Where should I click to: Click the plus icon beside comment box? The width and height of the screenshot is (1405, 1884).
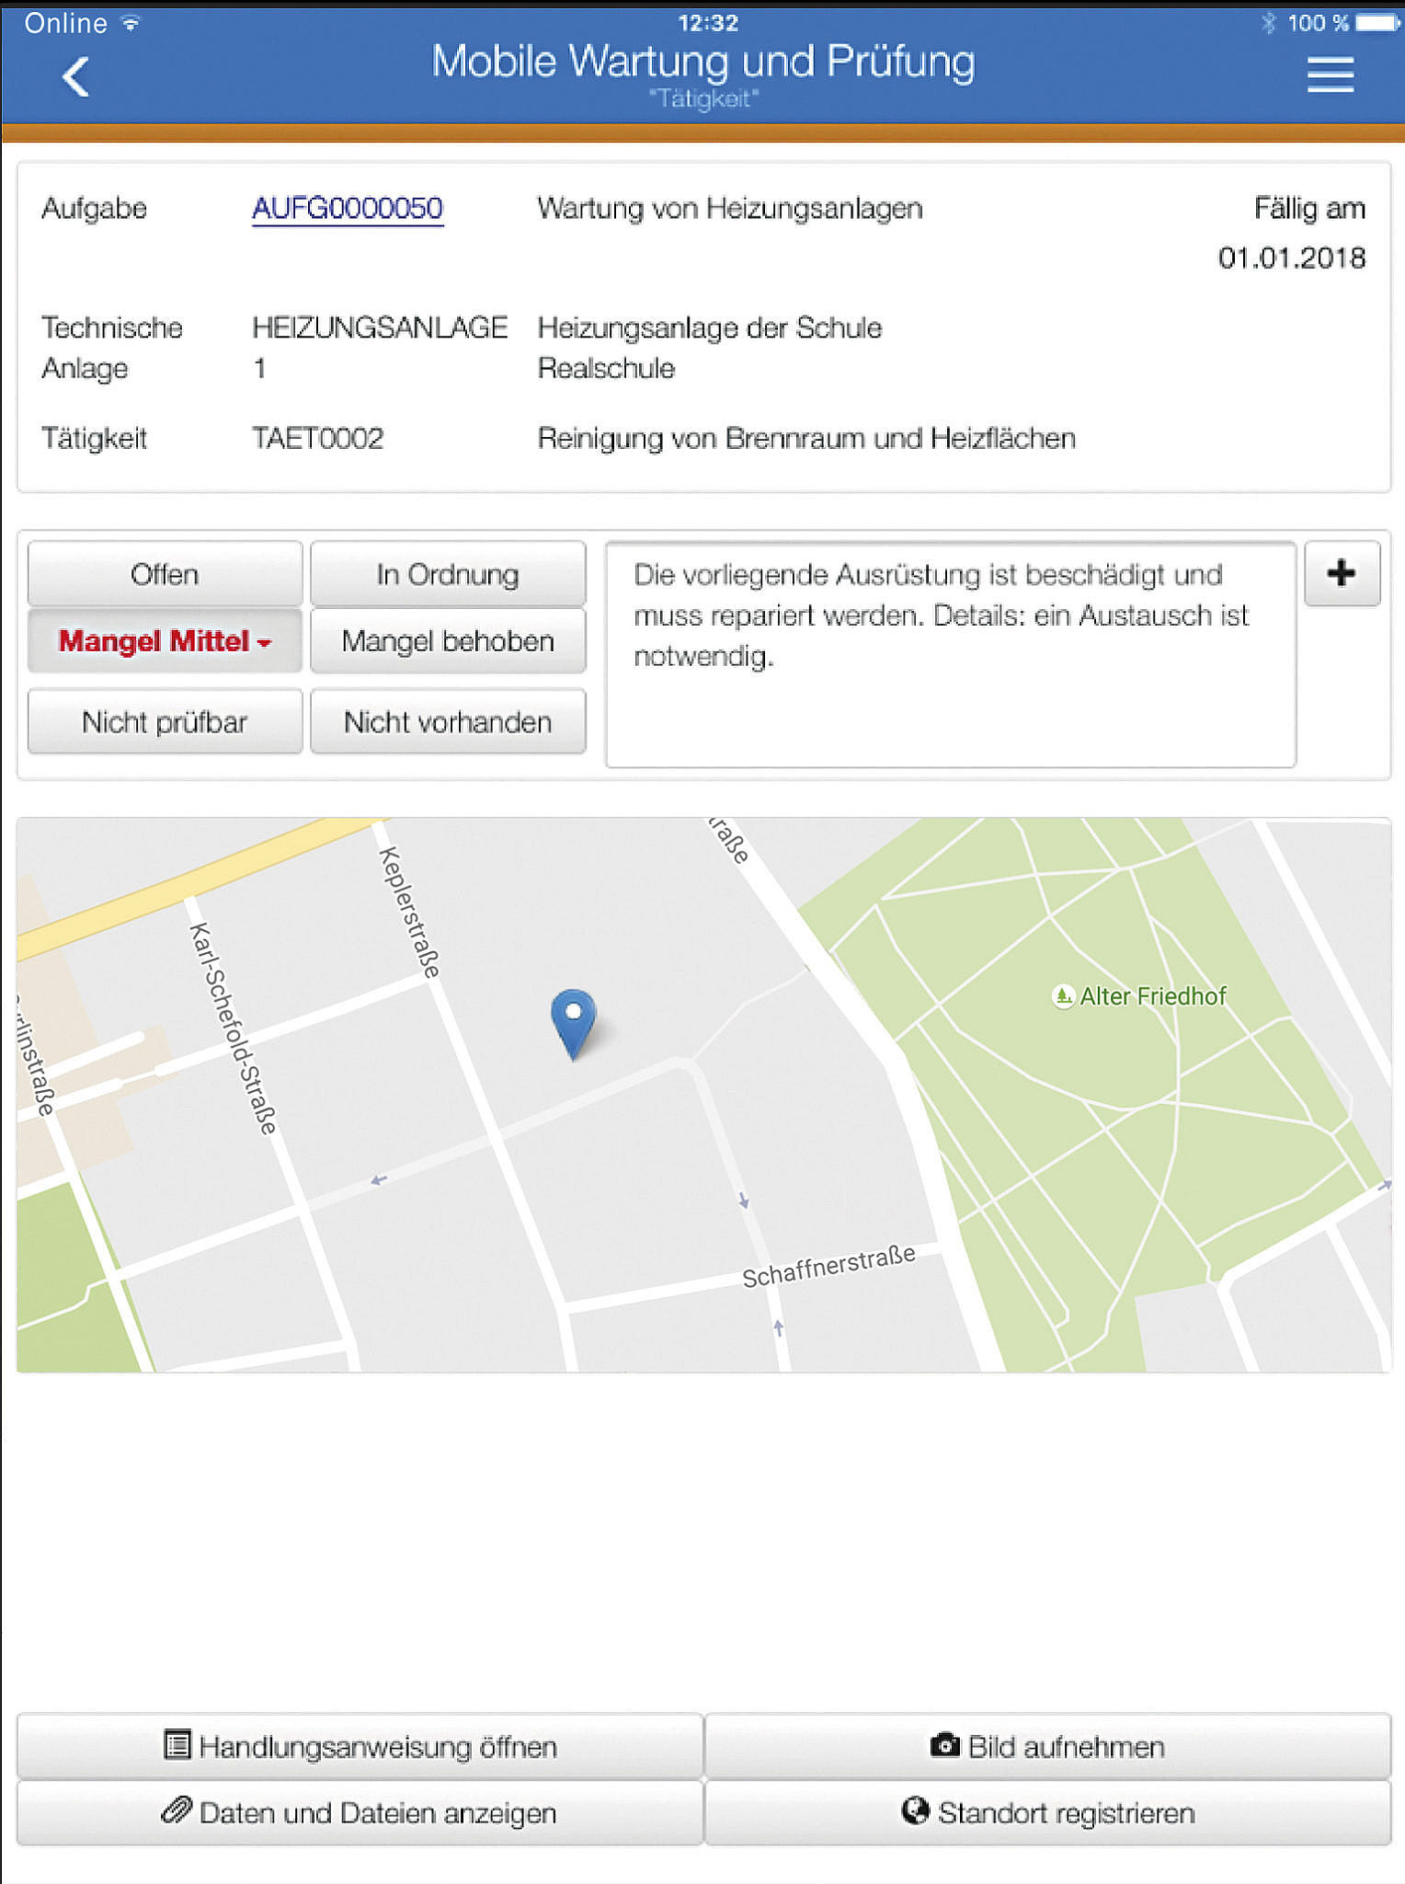point(1342,573)
